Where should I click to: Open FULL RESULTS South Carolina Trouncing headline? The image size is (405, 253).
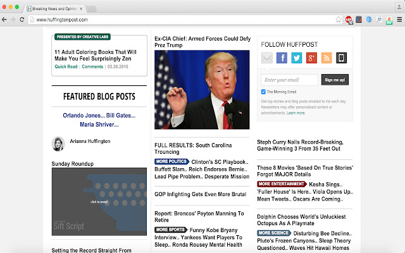193,149
